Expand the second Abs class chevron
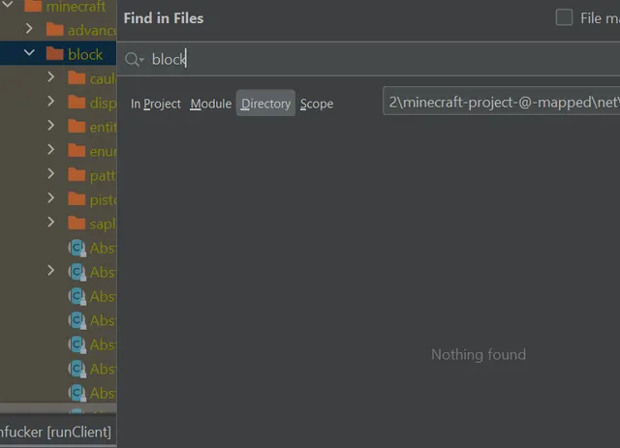 50,271
